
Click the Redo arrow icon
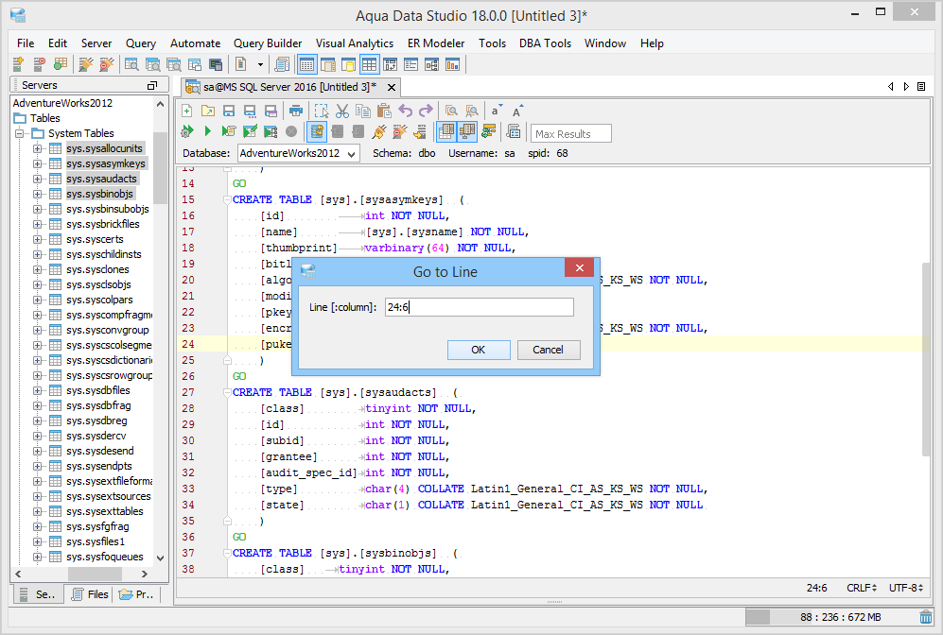(426, 111)
